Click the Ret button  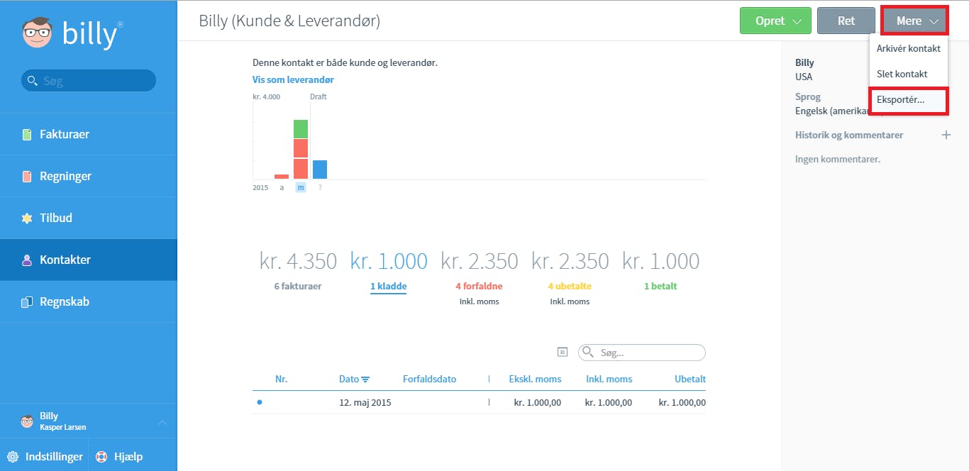click(x=846, y=21)
